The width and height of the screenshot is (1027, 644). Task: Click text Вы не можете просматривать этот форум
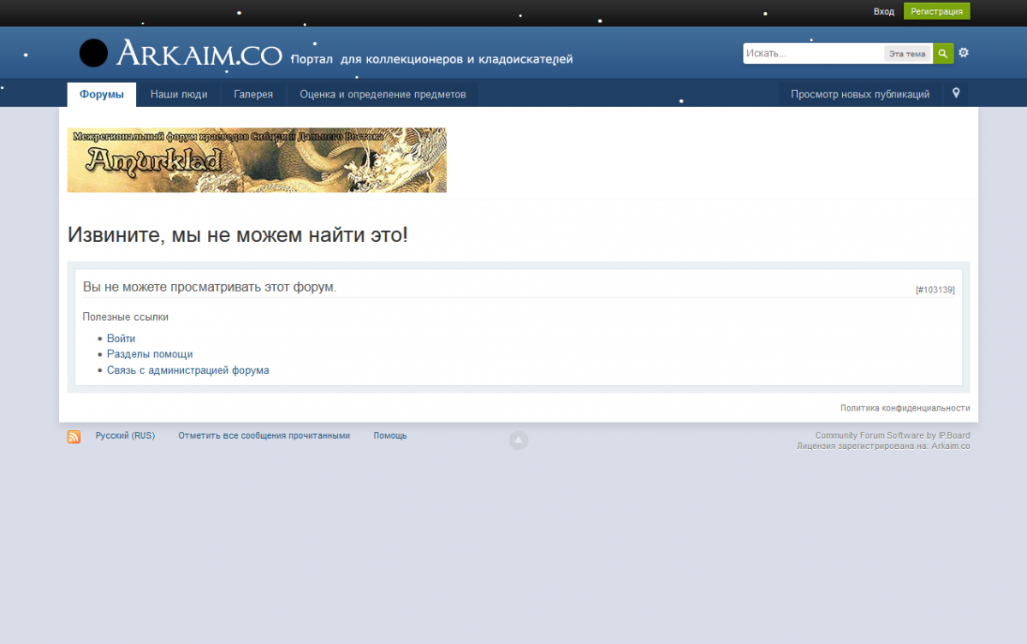(x=210, y=287)
